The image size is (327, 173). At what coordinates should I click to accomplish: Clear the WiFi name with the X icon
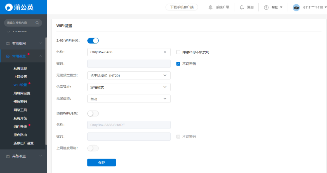click(x=165, y=52)
